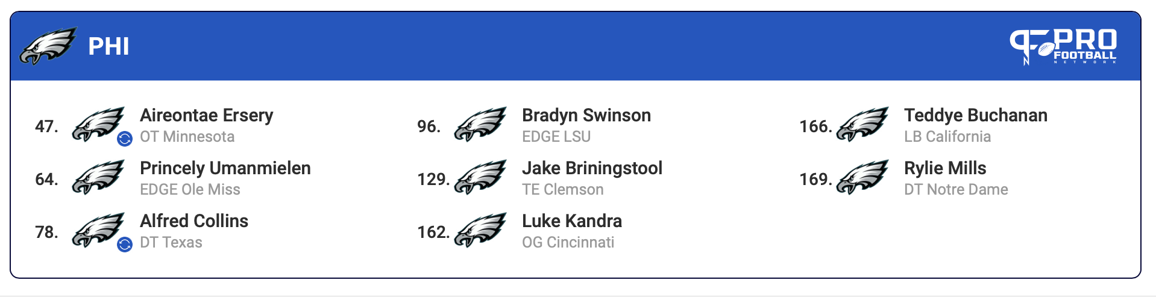The width and height of the screenshot is (1156, 298).
Task: Click the Eagles logo in the blue header
Action: (x=48, y=46)
